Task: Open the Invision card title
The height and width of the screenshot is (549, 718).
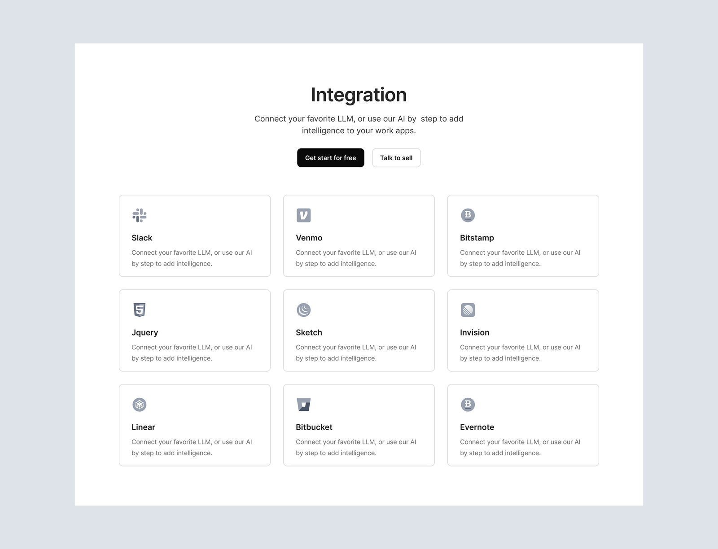Action: [475, 332]
